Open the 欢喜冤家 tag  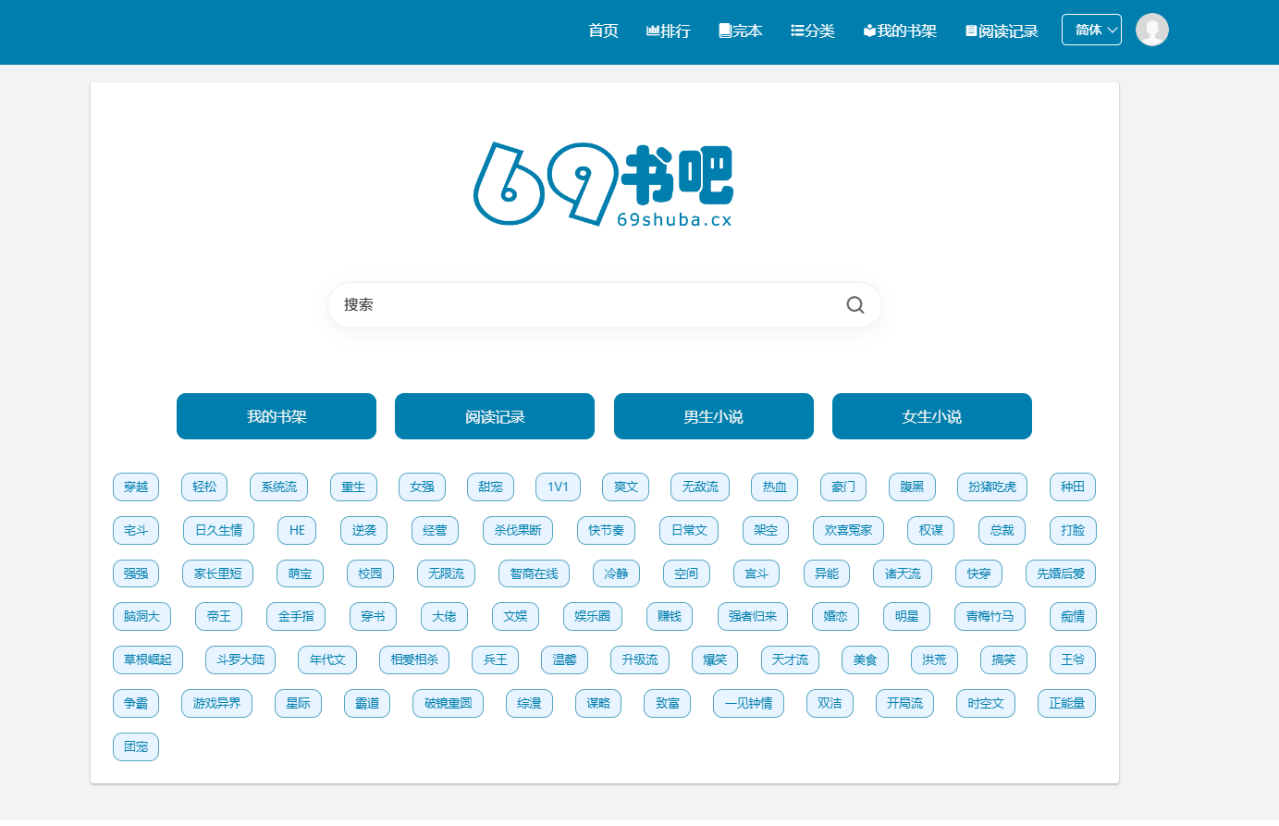(x=848, y=530)
